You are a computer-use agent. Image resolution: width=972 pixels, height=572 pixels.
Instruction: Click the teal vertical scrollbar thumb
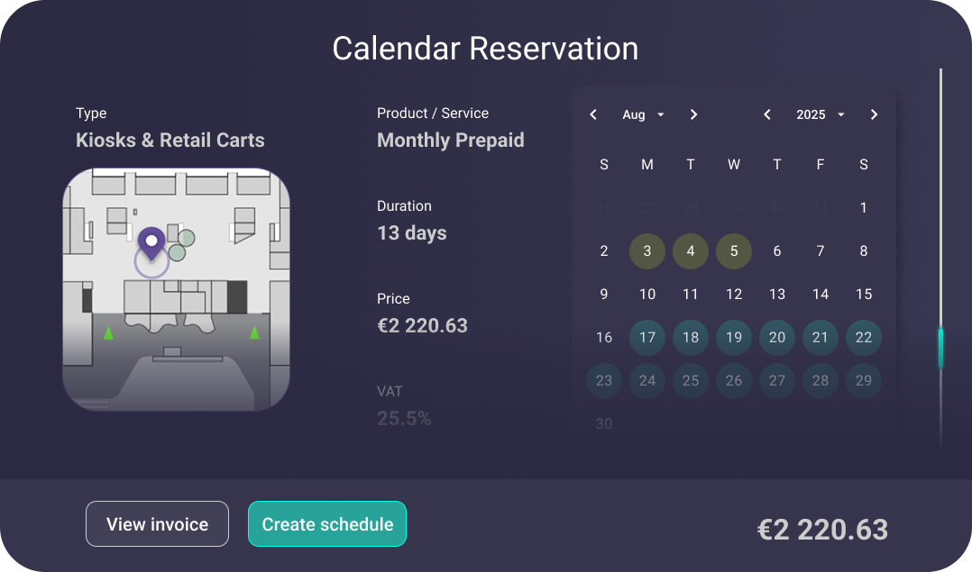940,349
